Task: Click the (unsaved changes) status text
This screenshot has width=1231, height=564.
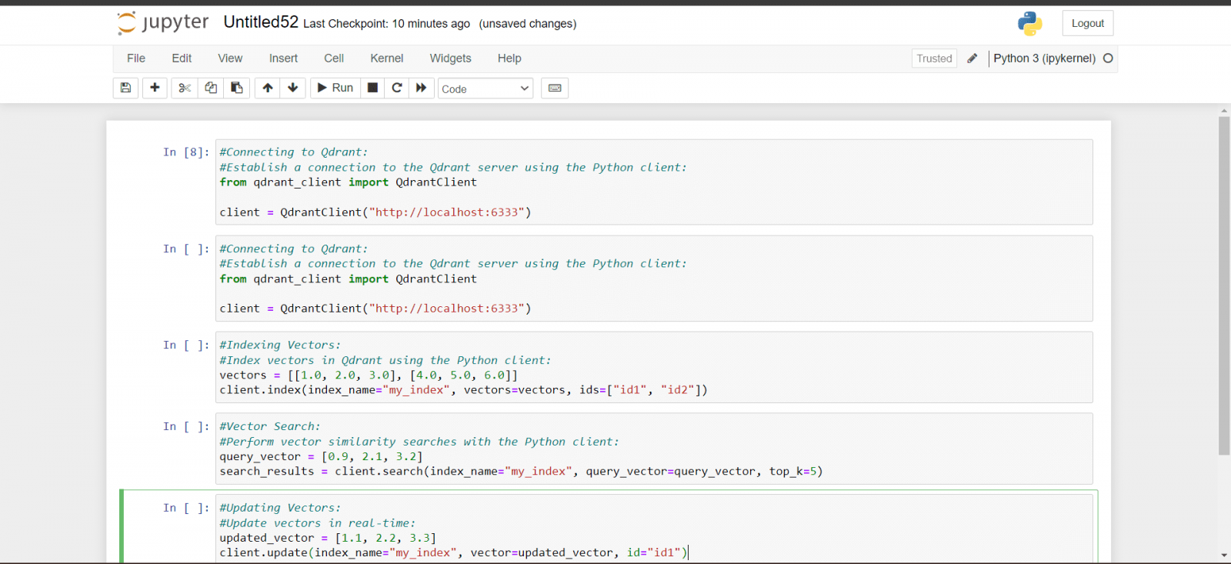Action: coord(528,24)
